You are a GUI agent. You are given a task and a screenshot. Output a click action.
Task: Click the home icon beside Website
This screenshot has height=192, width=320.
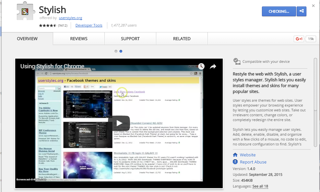pyautogui.click(x=235, y=155)
